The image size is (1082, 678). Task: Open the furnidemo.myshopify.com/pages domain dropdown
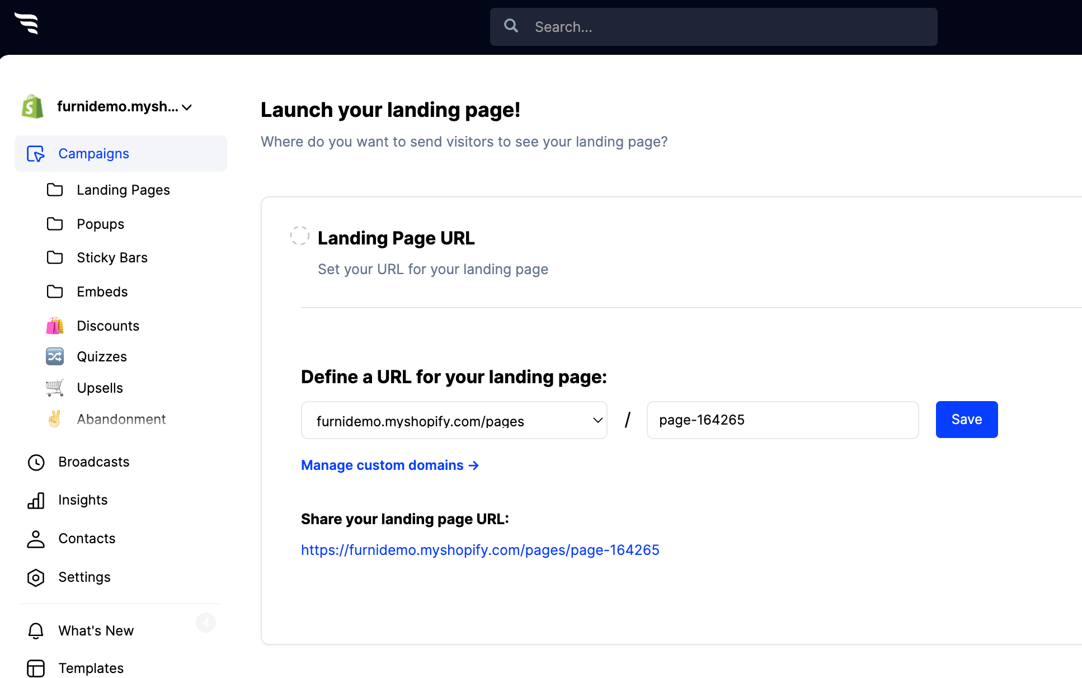pyautogui.click(x=454, y=420)
